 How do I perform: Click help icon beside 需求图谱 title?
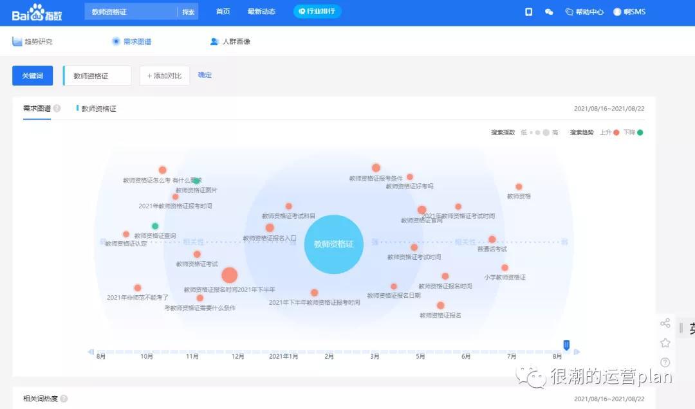tap(57, 109)
